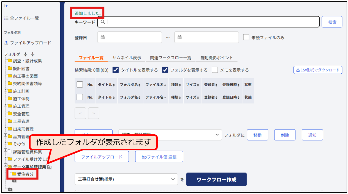Click the list icon beside 全ファイル一覧

[6, 18]
